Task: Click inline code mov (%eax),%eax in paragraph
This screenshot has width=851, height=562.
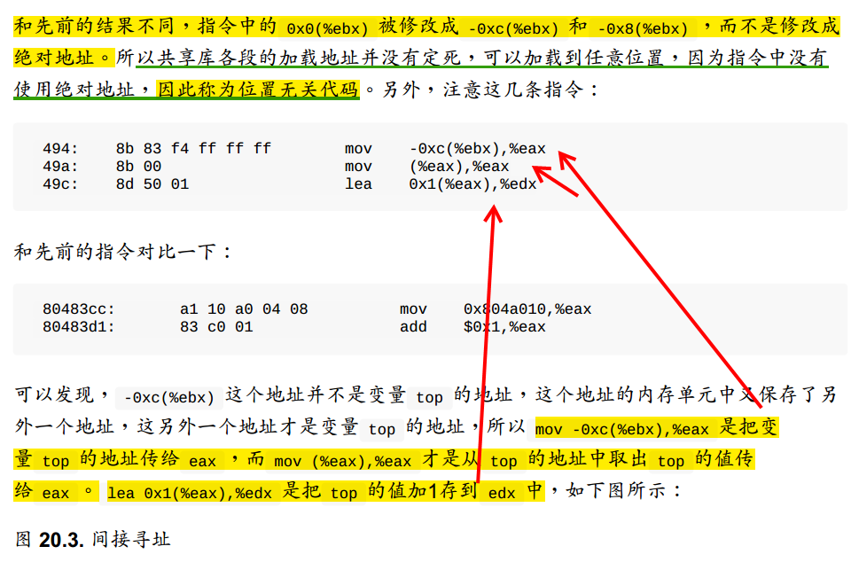Action: [343, 462]
